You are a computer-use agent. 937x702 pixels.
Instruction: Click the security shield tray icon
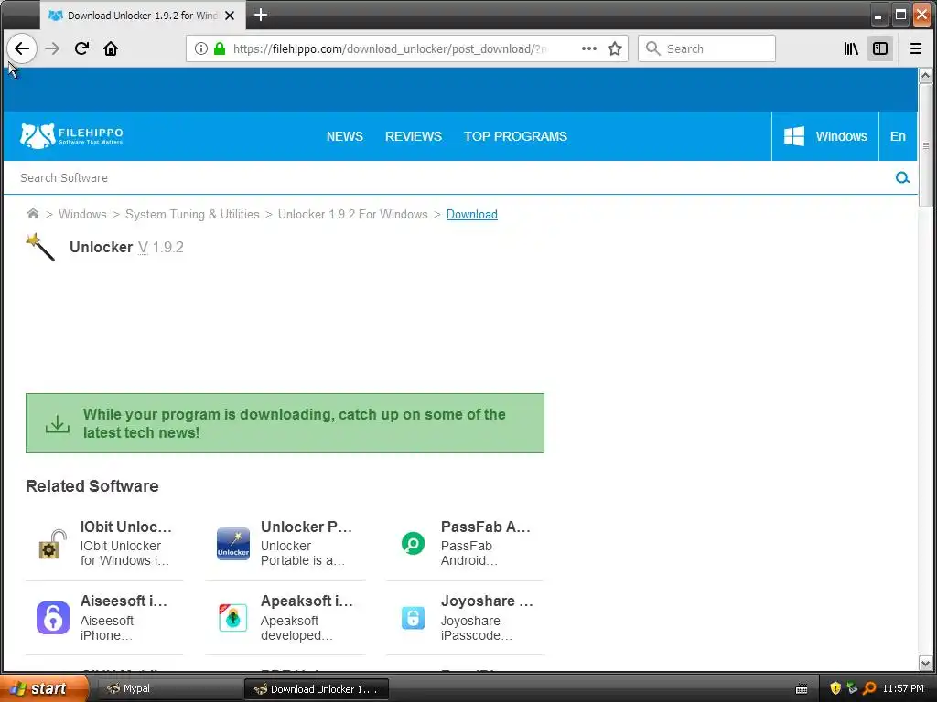[x=835, y=688]
